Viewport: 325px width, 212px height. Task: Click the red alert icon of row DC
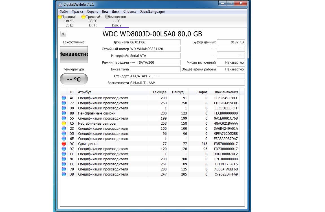tap(64, 144)
